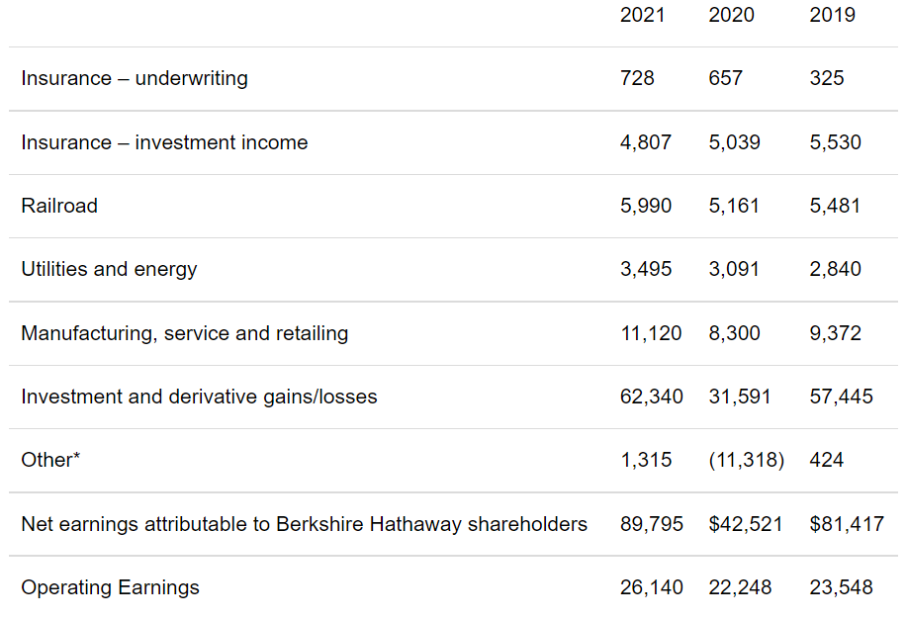Click the Utilities and energy label
The height and width of the screenshot is (620, 907).
click(x=109, y=270)
